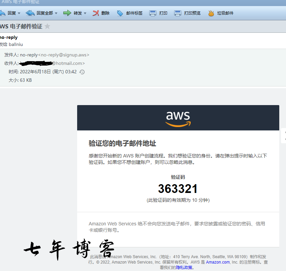Click the email subject AWS 电子邮件验证
The width and height of the screenshot is (286, 271).
21,26
